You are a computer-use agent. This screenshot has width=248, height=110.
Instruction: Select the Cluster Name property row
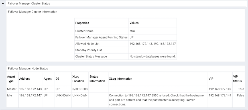pos(125,31)
